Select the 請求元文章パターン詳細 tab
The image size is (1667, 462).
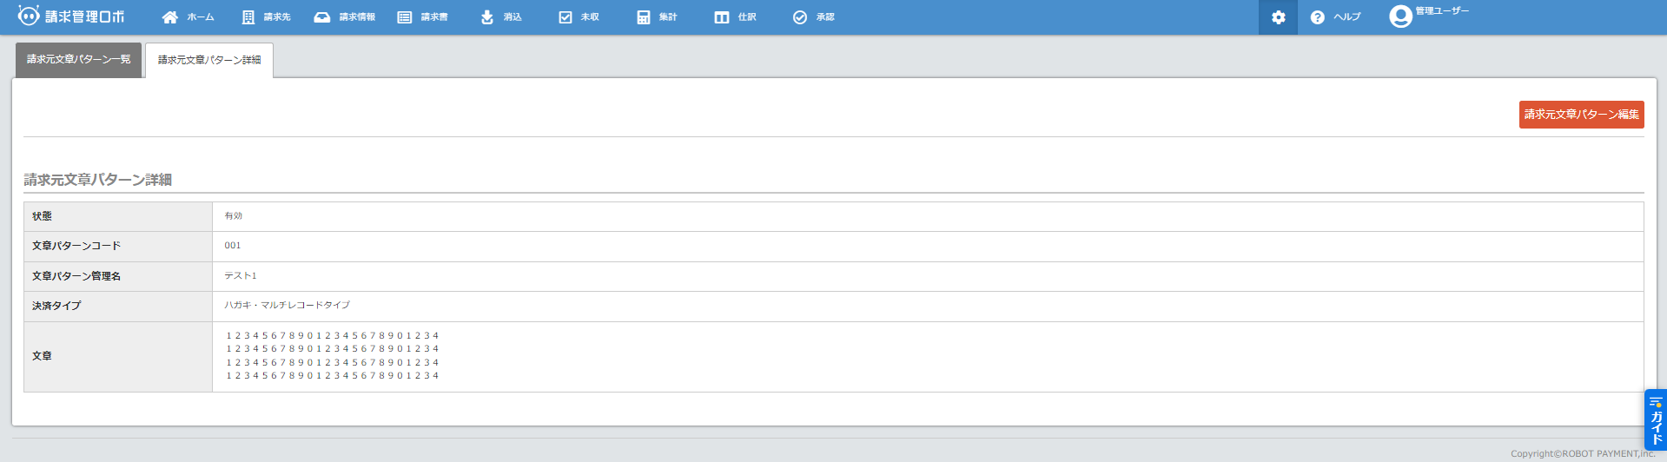pyautogui.click(x=209, y=61)
